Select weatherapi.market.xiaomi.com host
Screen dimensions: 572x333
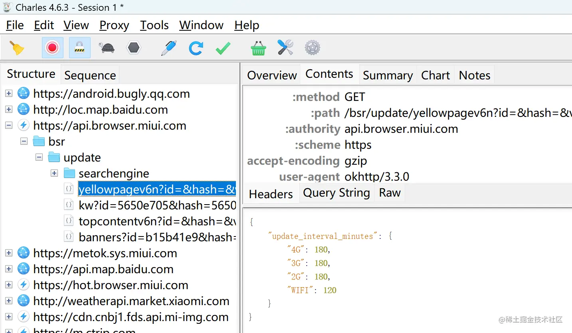click(131, 301)
